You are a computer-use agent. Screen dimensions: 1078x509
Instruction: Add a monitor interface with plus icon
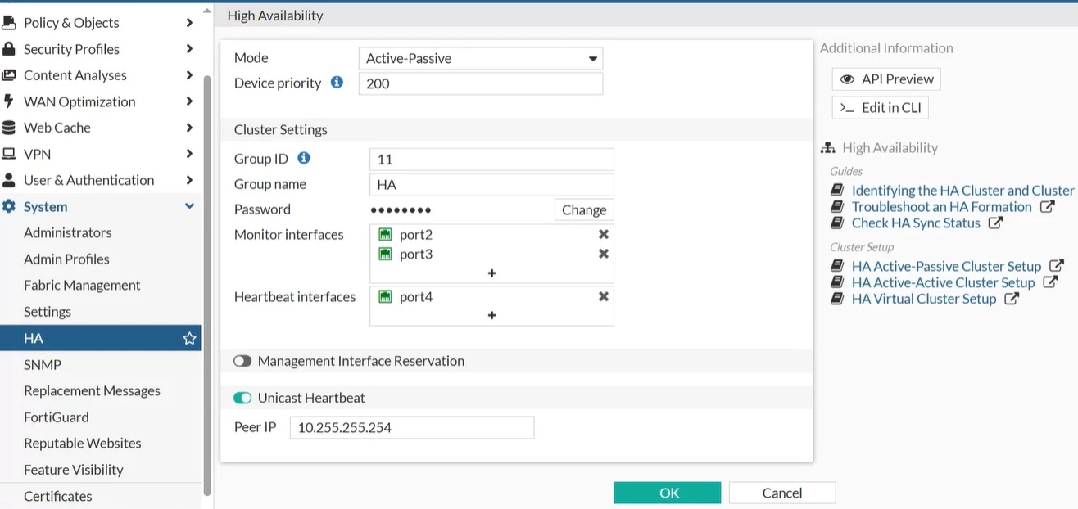[491, 273]
